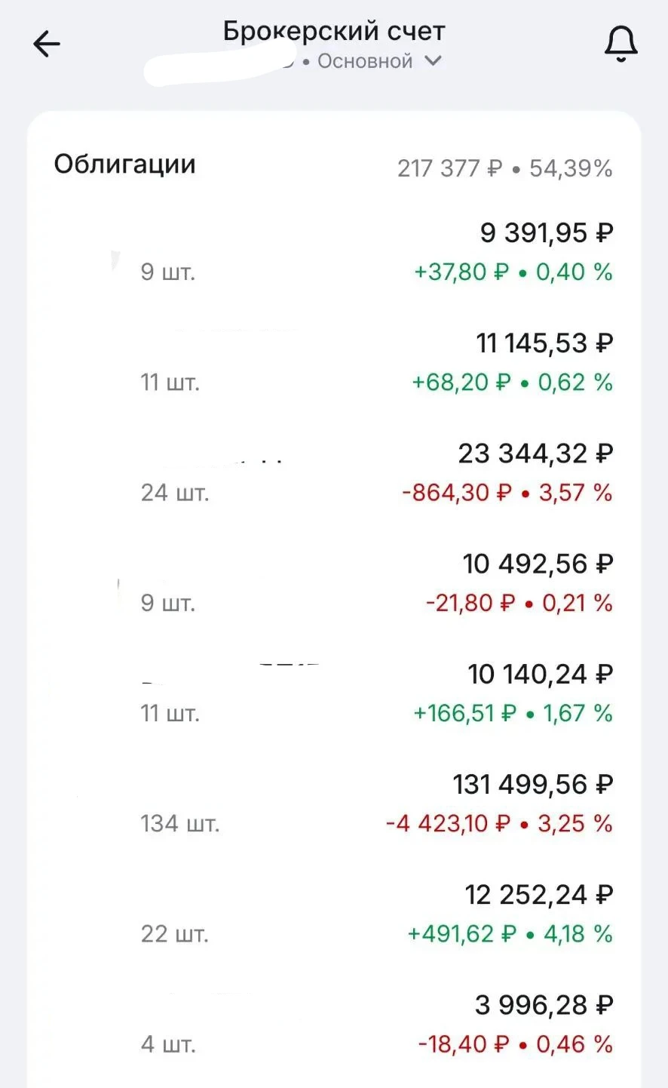This screenshot has height=1088, width=668.
Task: Expand the Основной account dropdown chevron
Action: click(433, 61)
